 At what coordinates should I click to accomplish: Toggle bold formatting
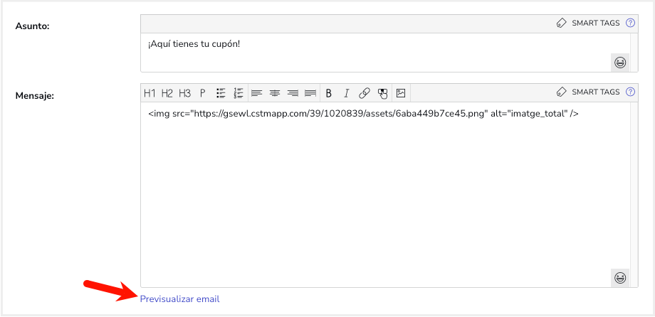[329, 93]
